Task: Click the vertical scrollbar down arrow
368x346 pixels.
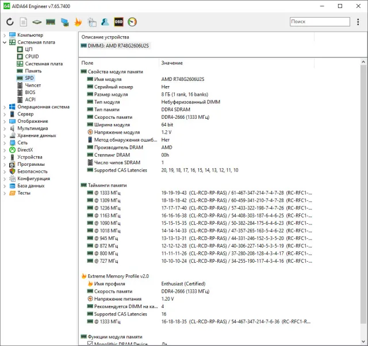Action: (x=363, y=341)
